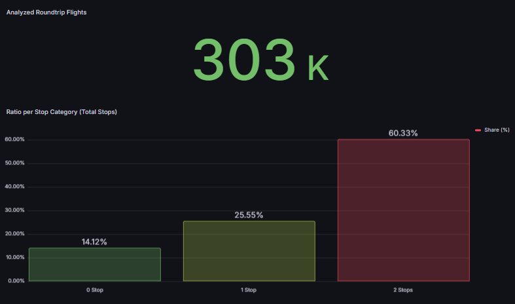Select the red 2 Stops bar
515x304 pixels.
pos(403,210)
